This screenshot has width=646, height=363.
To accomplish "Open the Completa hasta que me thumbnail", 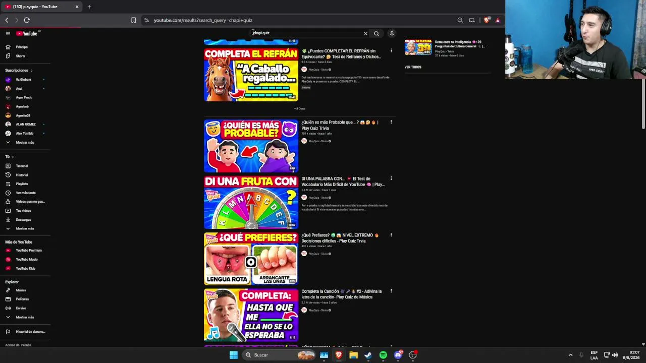I will click(251, 315).
